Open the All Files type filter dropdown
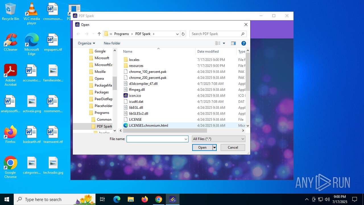The height and width of the screenshot is (205, 364). pos(218,139)
